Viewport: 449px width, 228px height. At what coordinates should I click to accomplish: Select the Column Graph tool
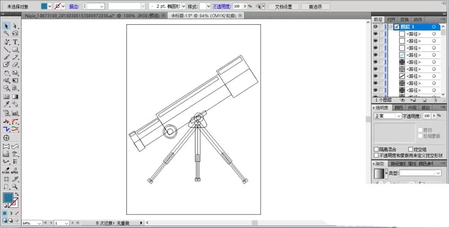coord(15,113)
